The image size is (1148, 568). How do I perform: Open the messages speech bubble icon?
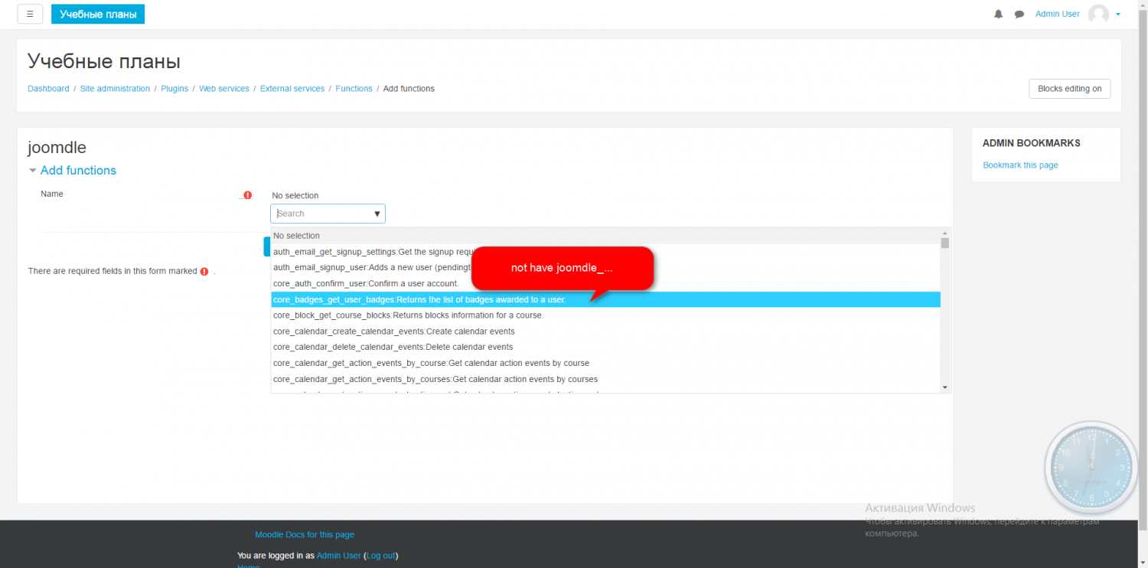click(x=1019, y=15)
